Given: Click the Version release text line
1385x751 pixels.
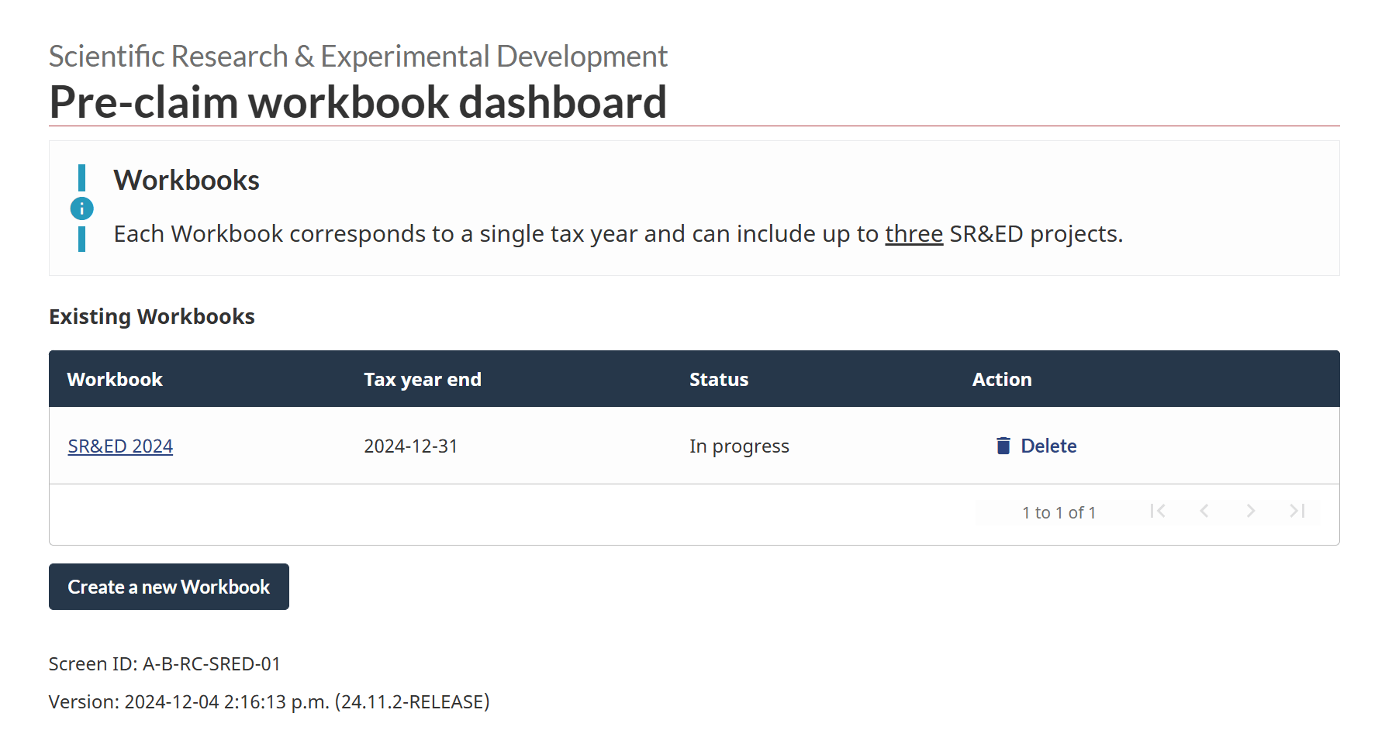Looking at the screenshot, I should (269, 701).
